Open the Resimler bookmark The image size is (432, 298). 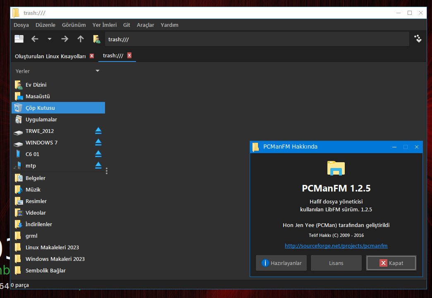58,201
